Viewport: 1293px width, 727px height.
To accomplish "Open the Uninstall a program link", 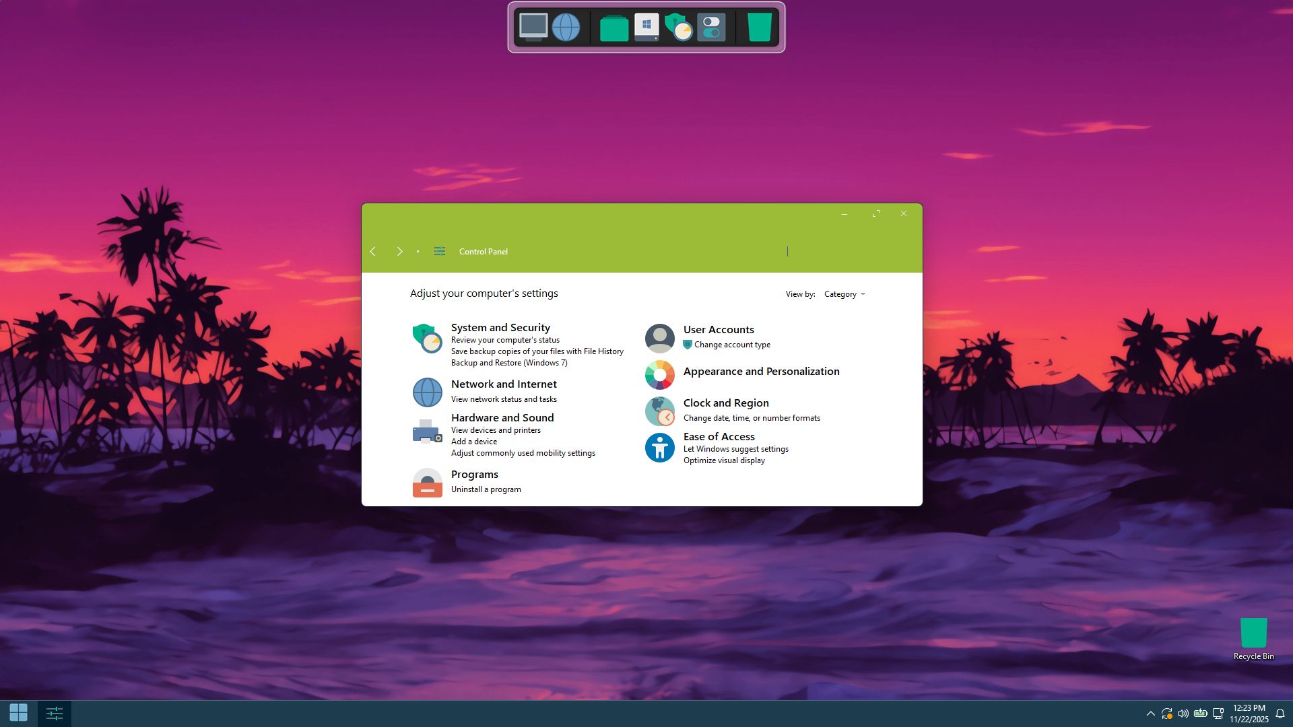I will (486, 489).
